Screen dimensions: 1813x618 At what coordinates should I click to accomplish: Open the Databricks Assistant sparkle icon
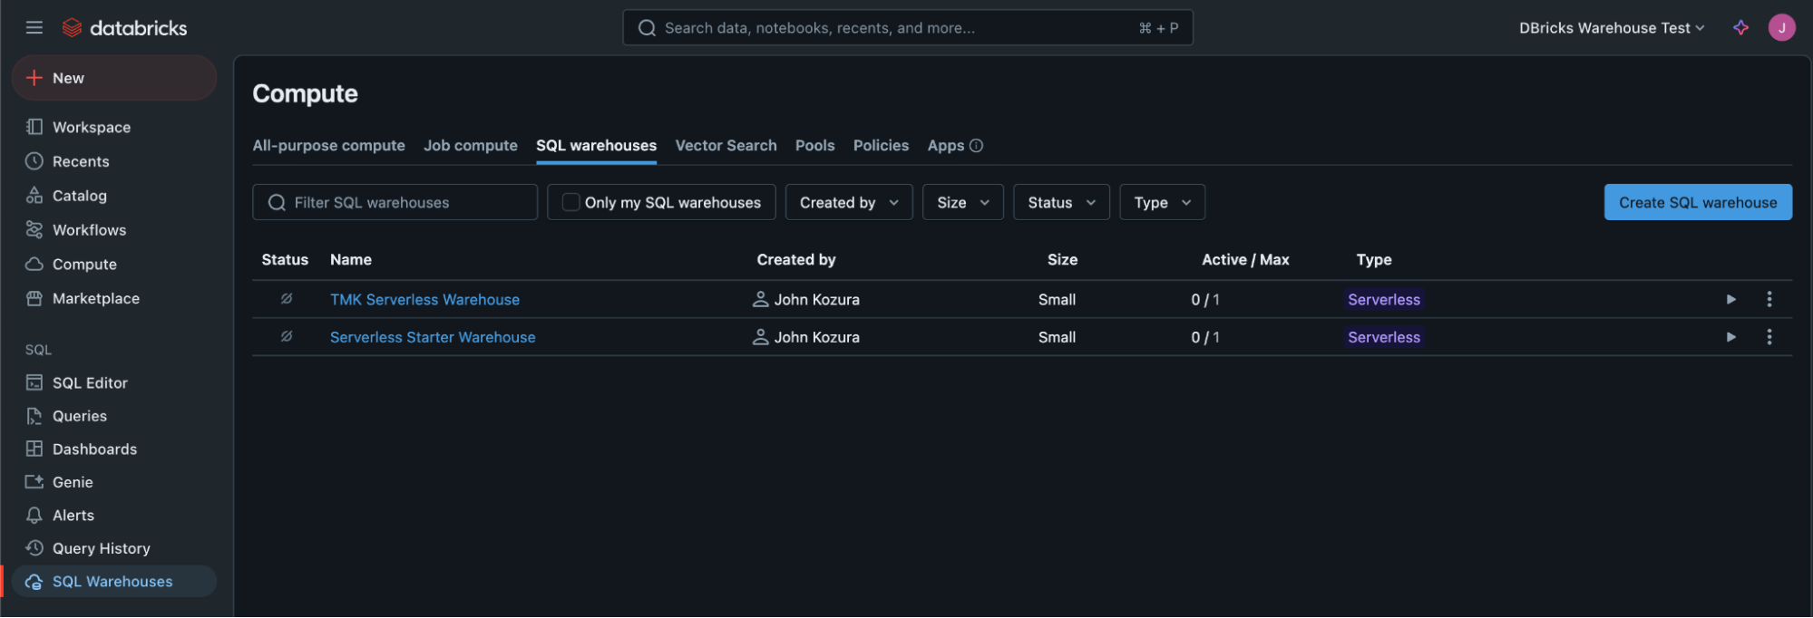(x=1740, y=28)
